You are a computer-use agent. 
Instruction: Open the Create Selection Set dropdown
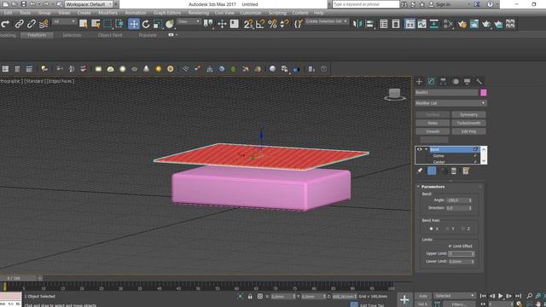point(326,21)
